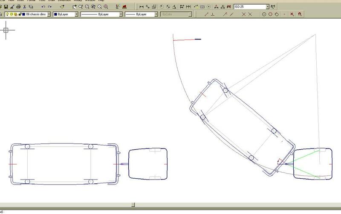Screen dimensions: 341x214
Task: Click the Zoom Previous icon
Action: pos(93,7)
